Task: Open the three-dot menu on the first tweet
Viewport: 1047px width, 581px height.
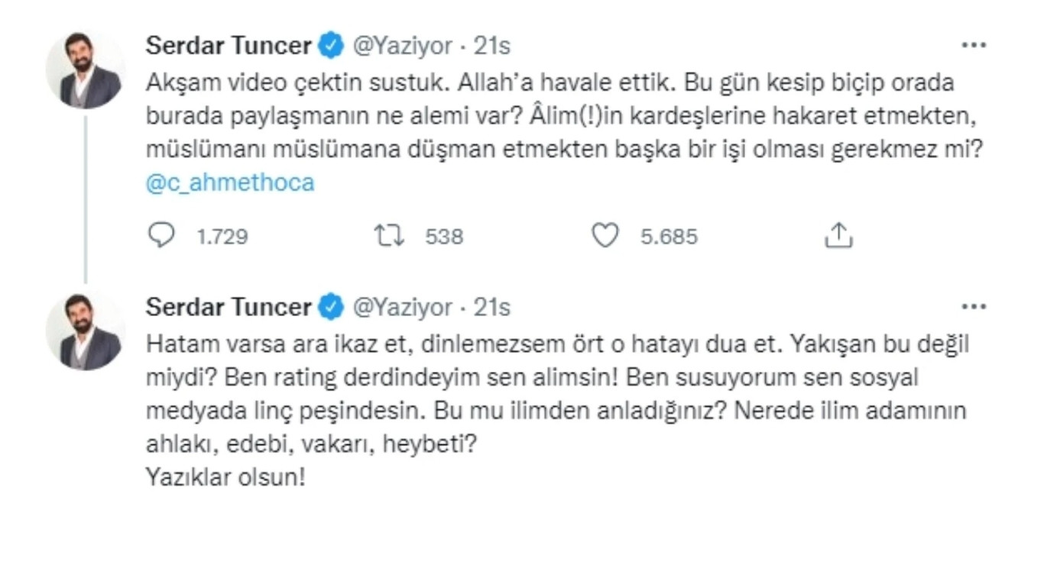Action: (x=974, y=46)
